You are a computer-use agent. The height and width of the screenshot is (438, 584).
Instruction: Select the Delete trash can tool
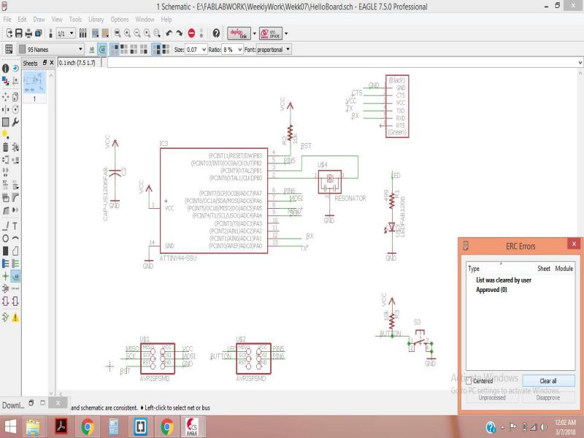(5, 147)
